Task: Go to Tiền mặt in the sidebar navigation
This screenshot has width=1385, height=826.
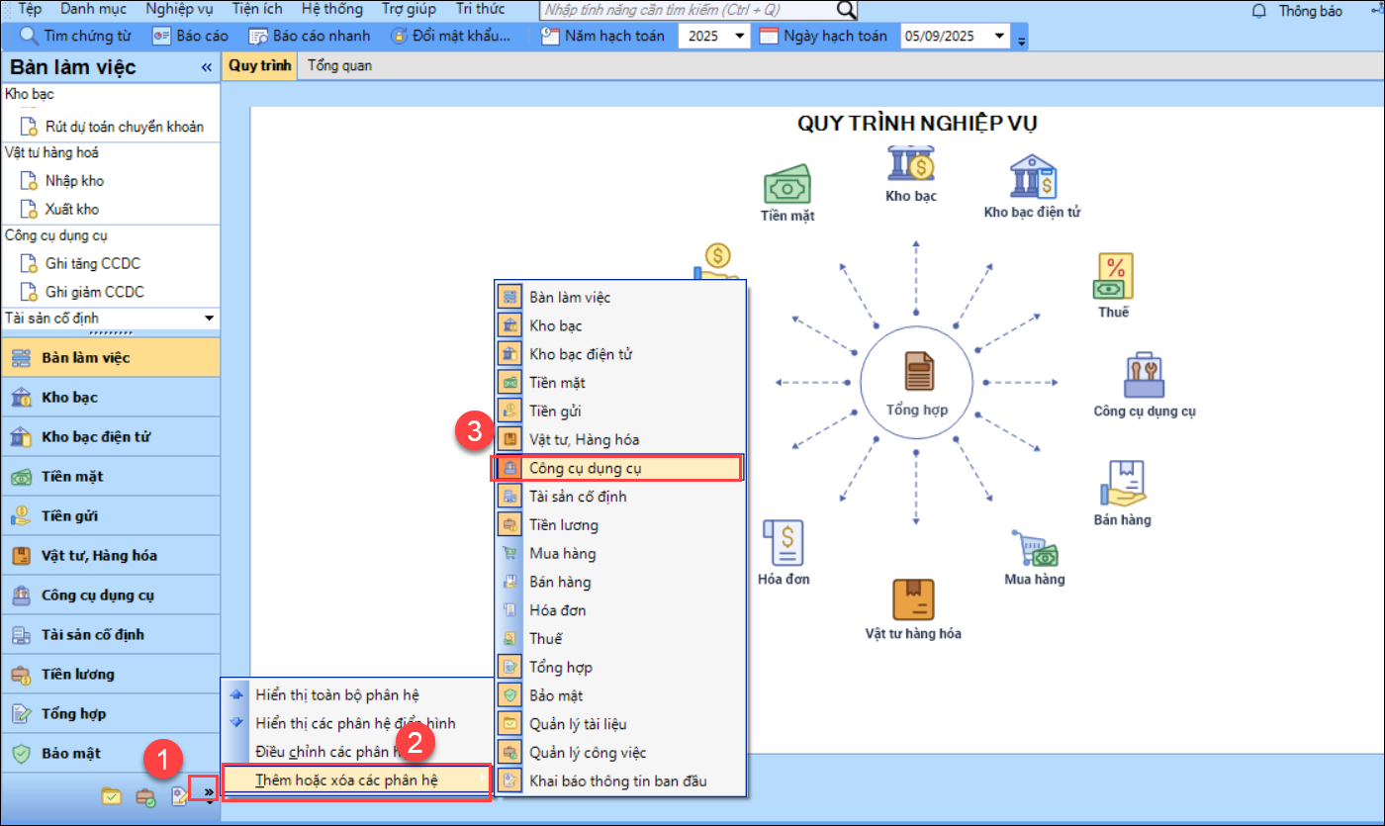Action: (111, 476)
